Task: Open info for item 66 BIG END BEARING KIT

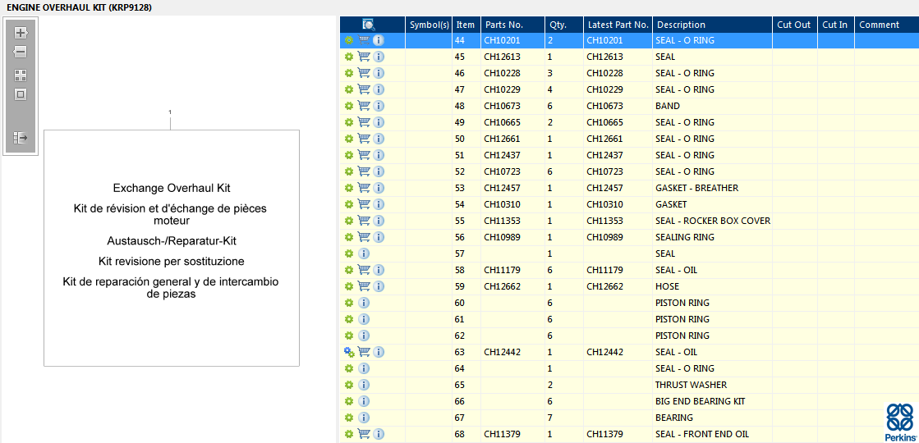Action: pyautogui.click(x=364, y=401)
